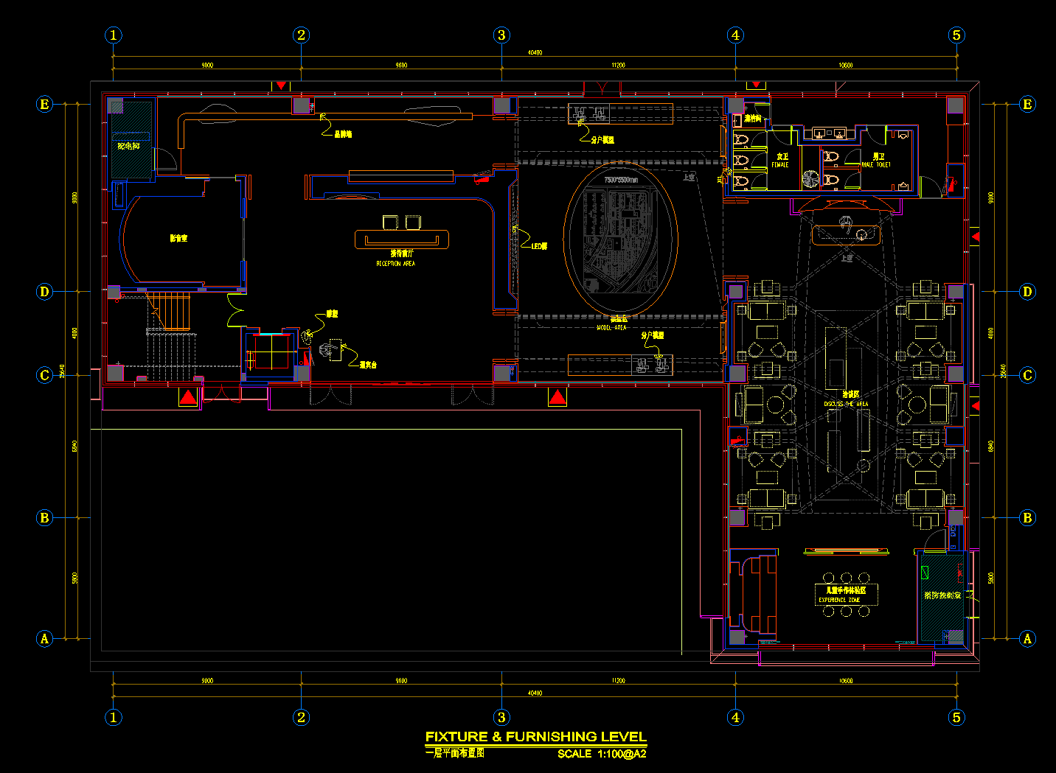
Task: Select the MODEL AREA caption
Action: (611, 327)
